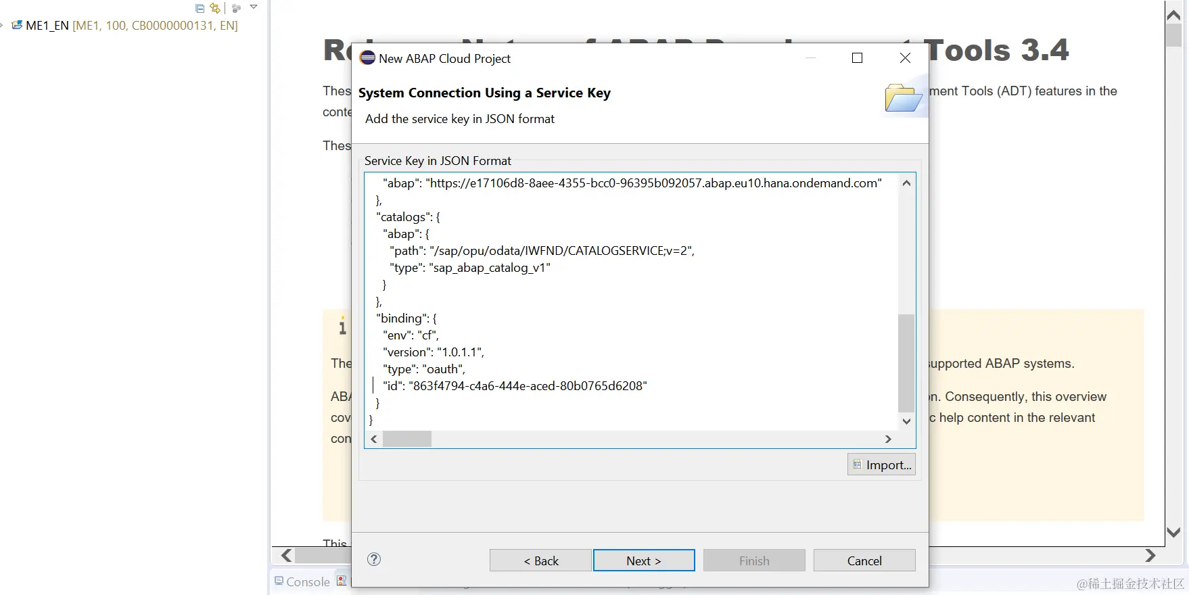Expand the ME1_EN project tree node
This screenshot has width=1189, height=595.
[2, 26]
